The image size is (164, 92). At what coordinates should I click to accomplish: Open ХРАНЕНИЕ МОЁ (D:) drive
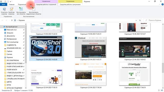pyautogui.click(x=14, y=48)
